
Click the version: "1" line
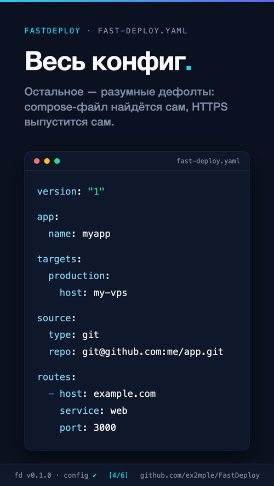(x=71, y=191)
